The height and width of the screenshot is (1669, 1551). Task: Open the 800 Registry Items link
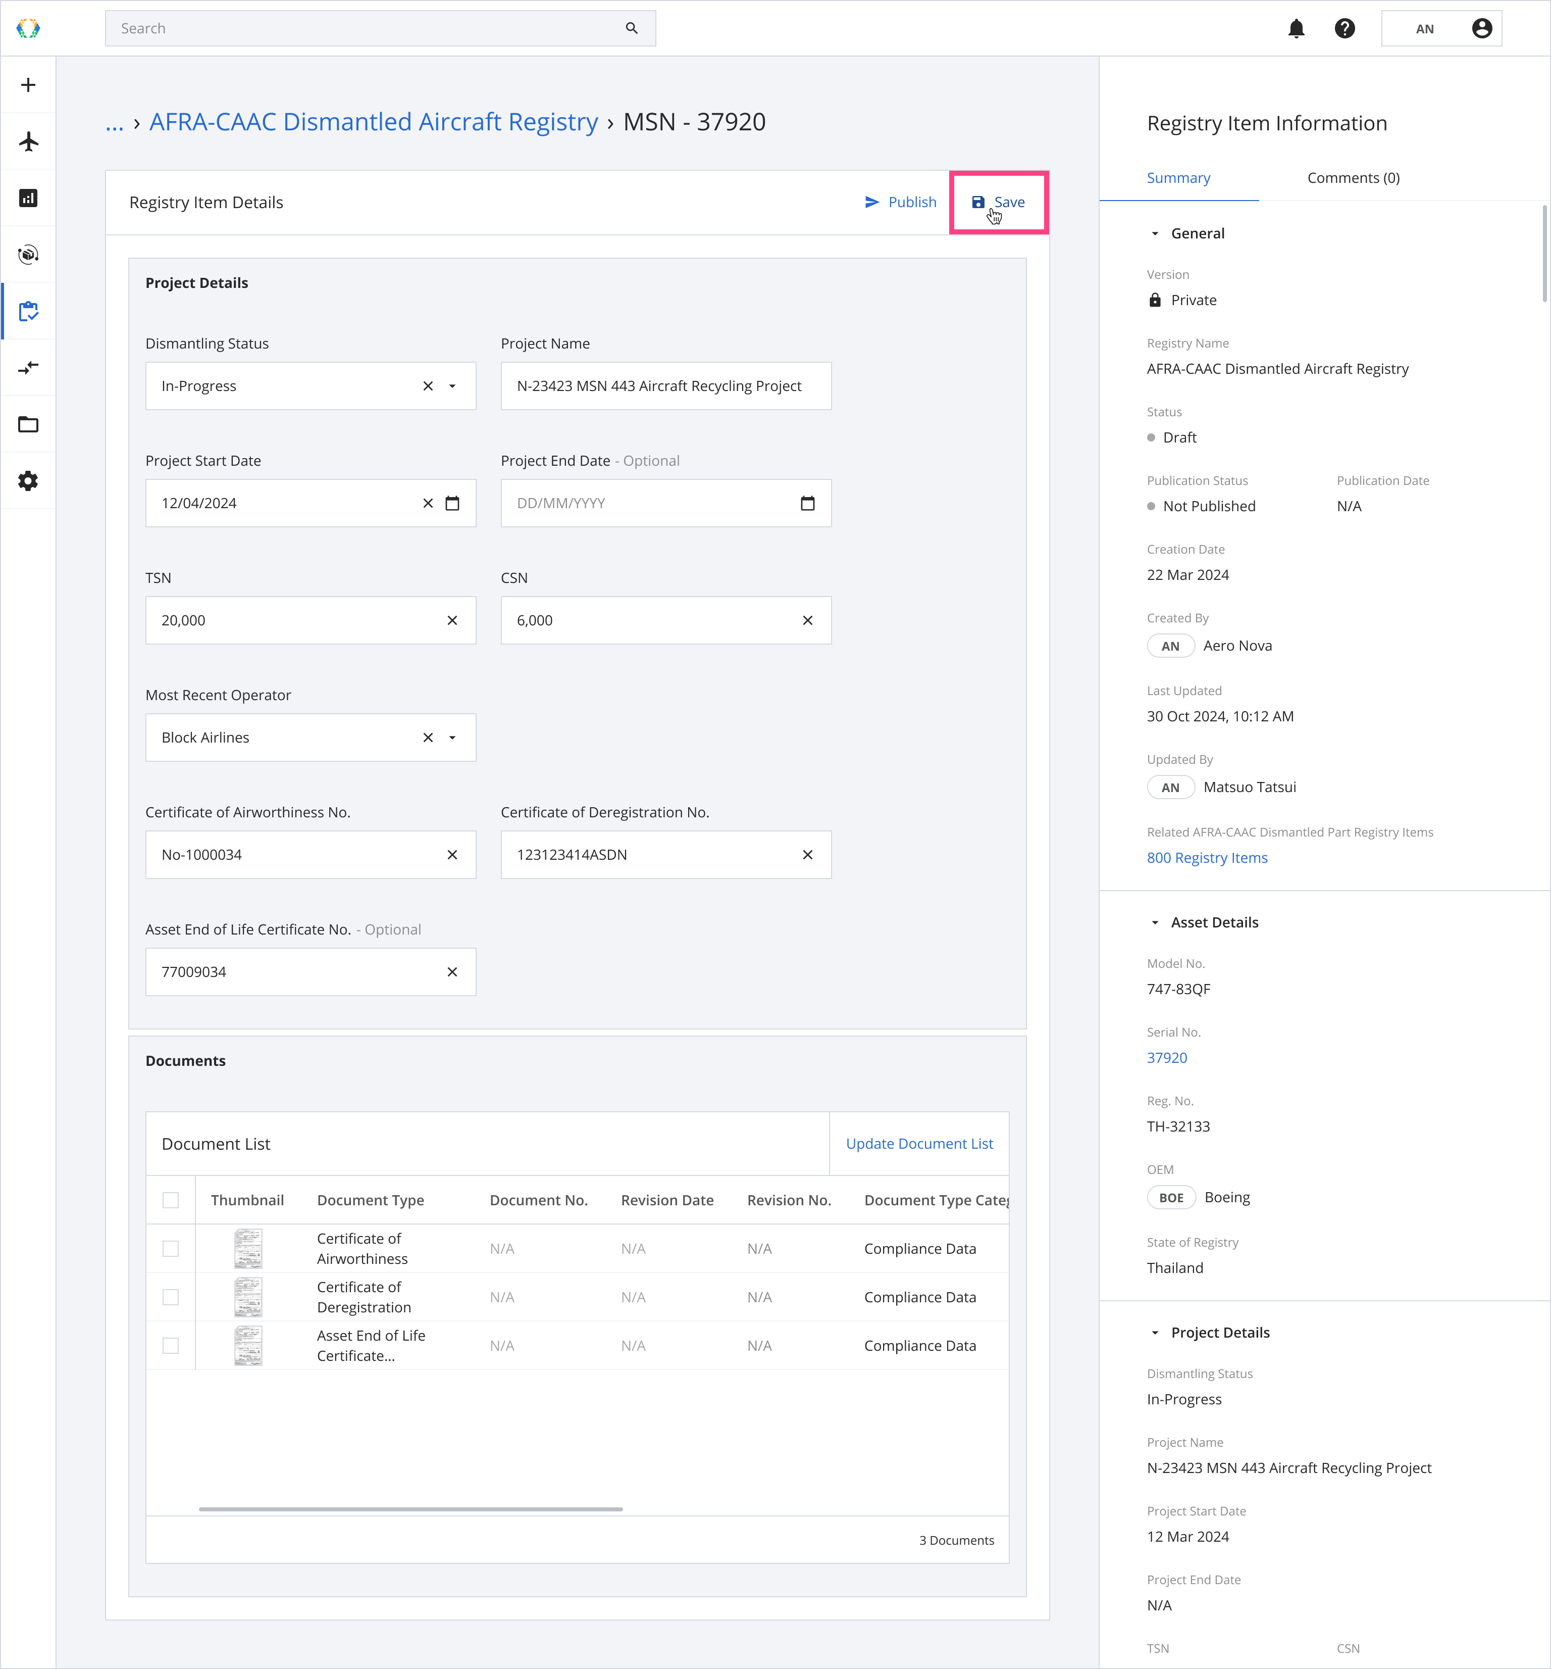tap(1207, 857)
